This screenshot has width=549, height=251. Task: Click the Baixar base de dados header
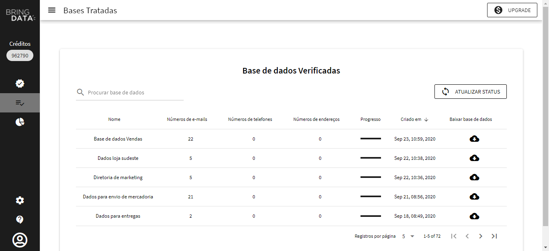(471, 119)
